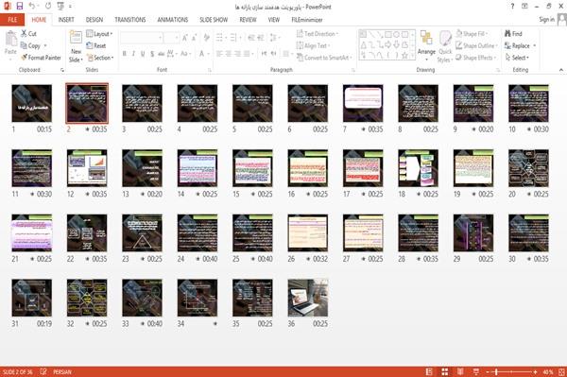567x377 pixels.
Task: Toggle Slide Sorter view button
Action: (445, 371)
